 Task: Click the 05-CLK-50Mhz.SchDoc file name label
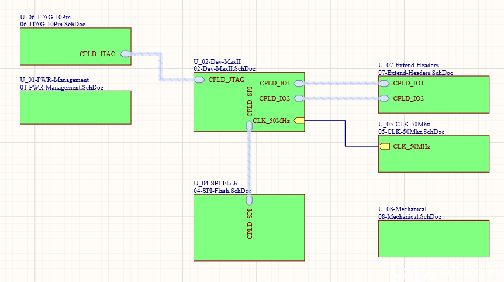412,132
